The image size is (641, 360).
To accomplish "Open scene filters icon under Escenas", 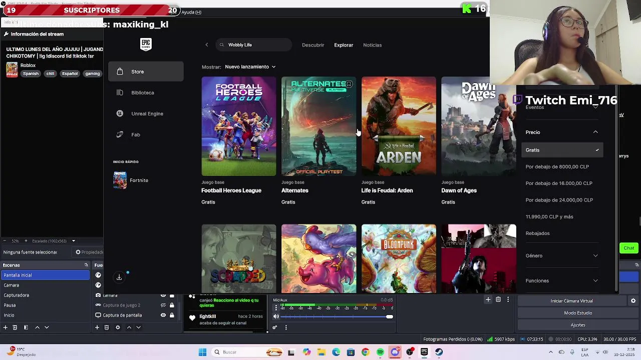I will pyautogui.click(x=26, y=327).
